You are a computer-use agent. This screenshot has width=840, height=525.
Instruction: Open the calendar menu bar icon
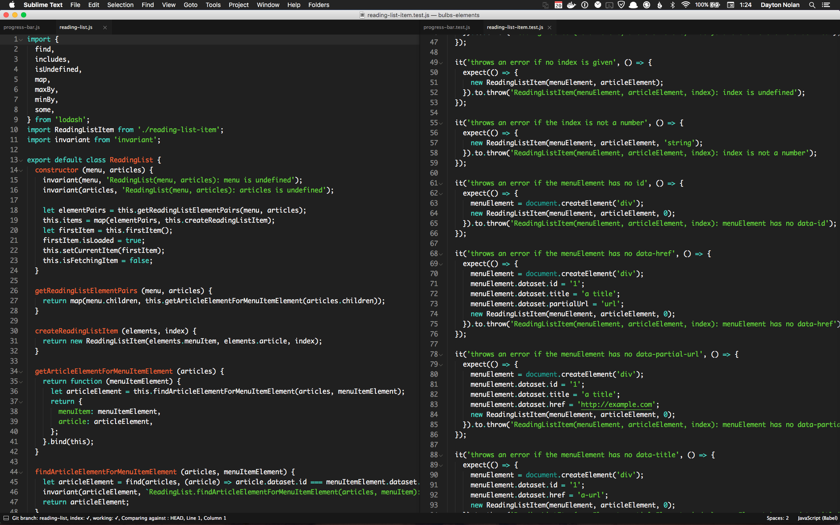(x=558, y=5)
